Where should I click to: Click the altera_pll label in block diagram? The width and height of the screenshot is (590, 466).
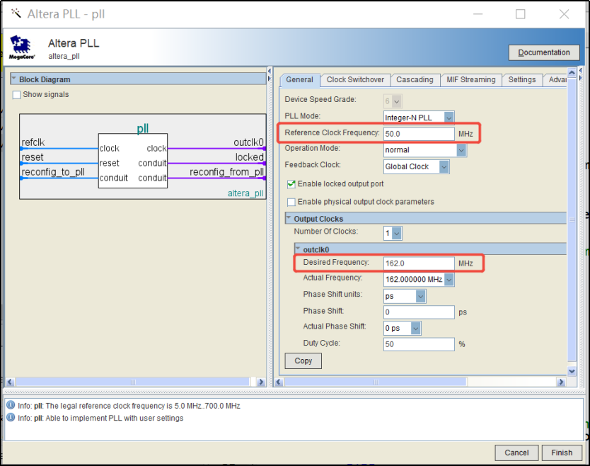[245, 193]
